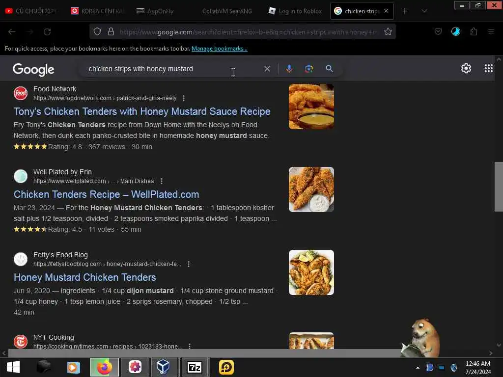Screen dimensions: 503x377
Task: Clear the Google search box text
Action: click(x=267, y=69)
